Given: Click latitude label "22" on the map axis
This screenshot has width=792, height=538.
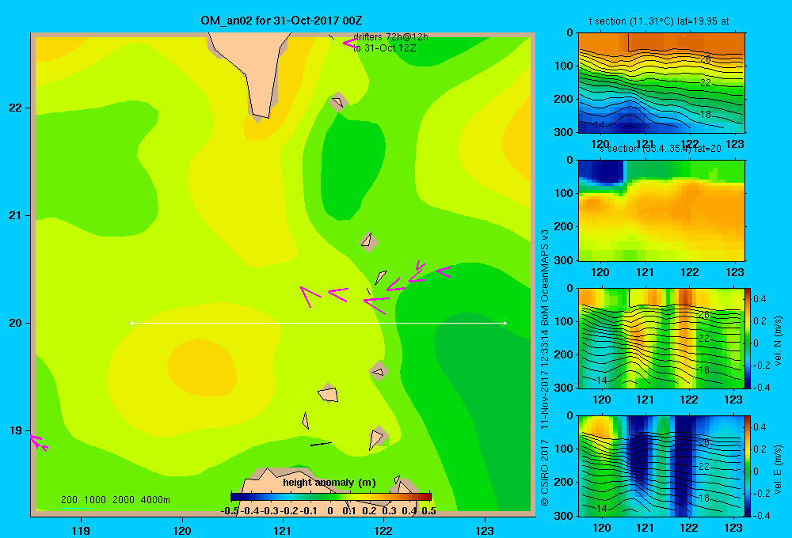Looking at the screenshot, I should tap(16, 108).
